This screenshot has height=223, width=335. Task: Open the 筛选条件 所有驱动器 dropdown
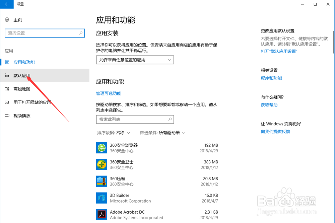163,133
